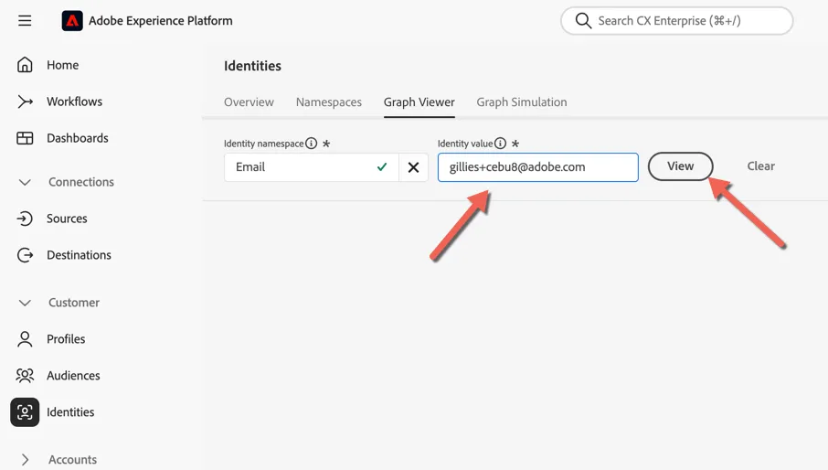The height and width of the screenshot is (470, 828).
Task: Select the Graph Viewer tab
Action: point(419,101)
